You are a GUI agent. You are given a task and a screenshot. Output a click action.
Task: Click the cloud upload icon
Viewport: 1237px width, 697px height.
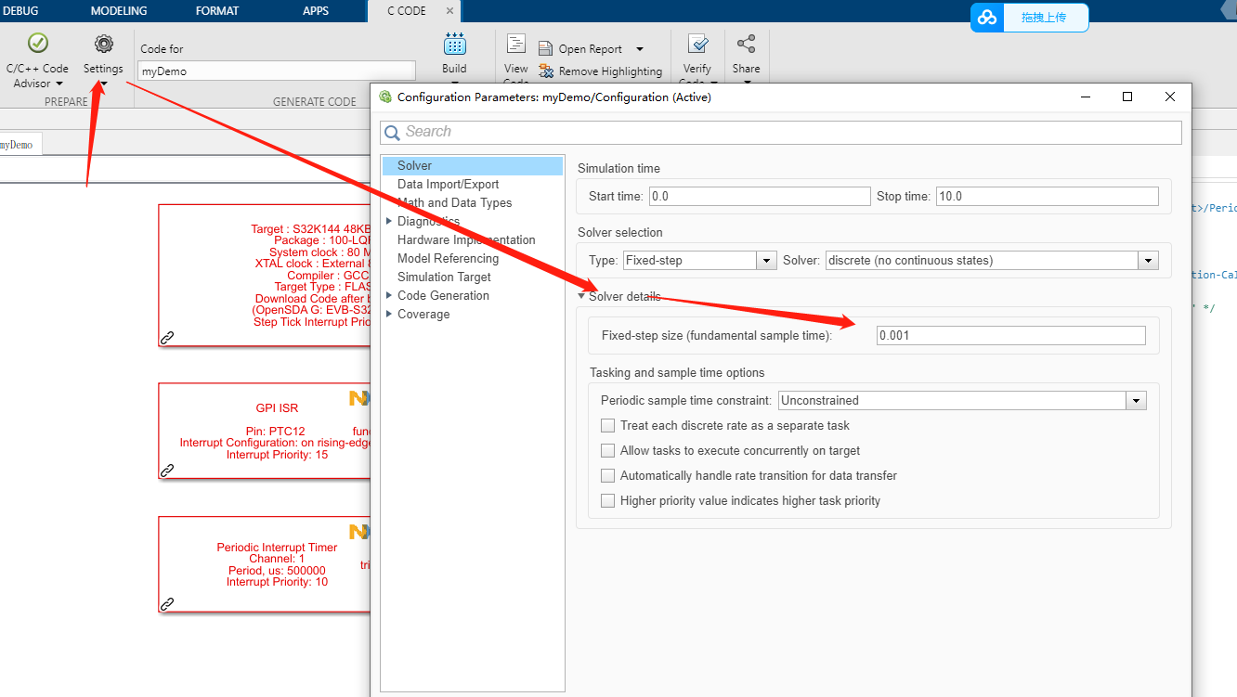(987, 18)
